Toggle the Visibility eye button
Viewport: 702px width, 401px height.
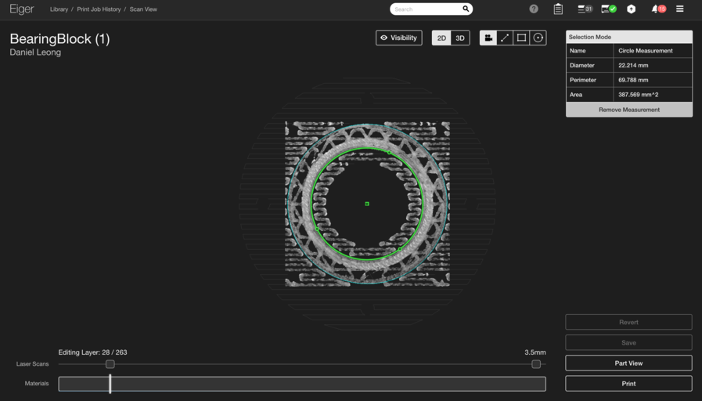click(x=399, y=38)
